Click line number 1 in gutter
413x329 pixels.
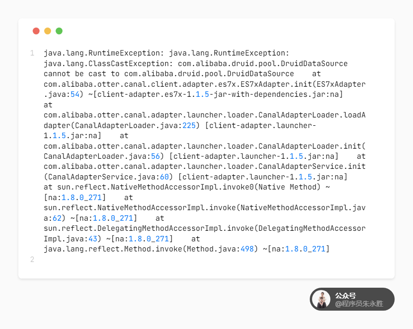click(x=32, y=53)
